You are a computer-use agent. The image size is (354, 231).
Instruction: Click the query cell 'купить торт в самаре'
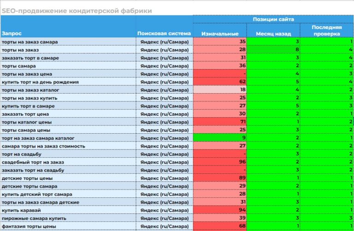point(68,106)
